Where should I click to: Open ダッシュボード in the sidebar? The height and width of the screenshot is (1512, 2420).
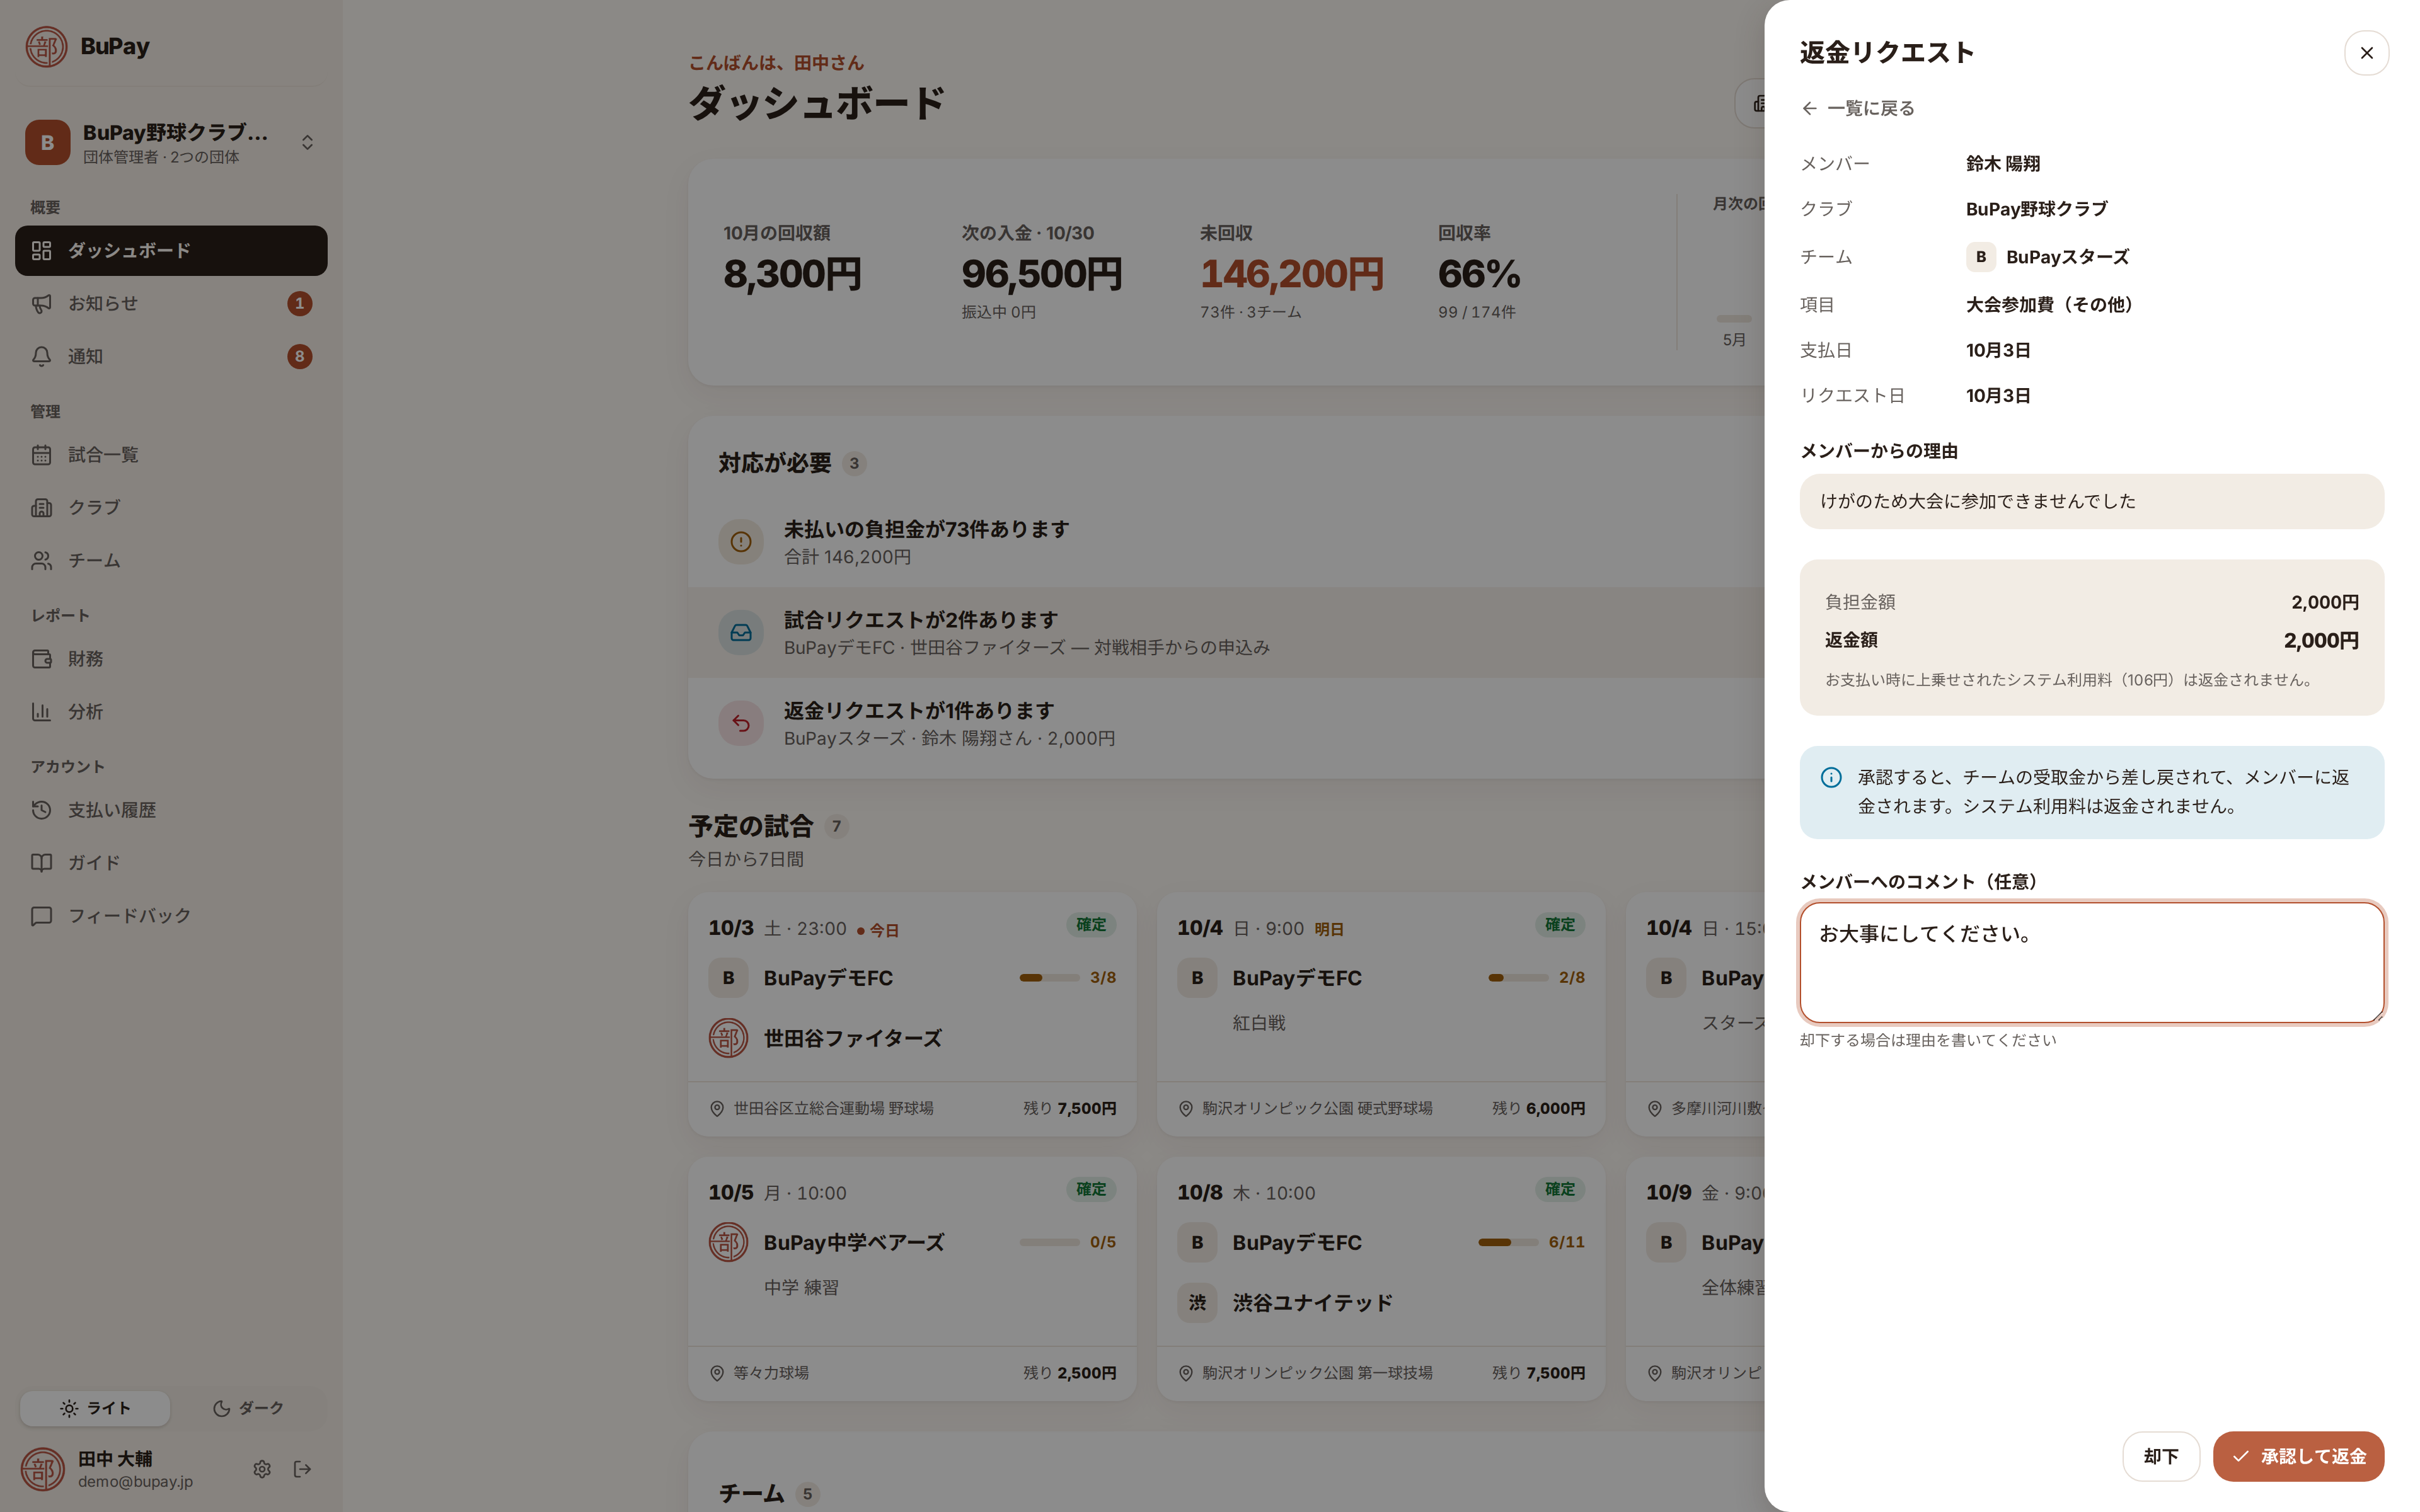coord(171,250)
